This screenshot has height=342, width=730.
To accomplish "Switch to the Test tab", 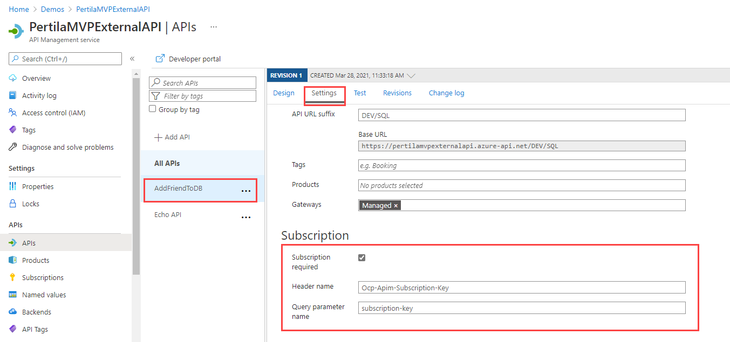I will (x=360, y=93).
